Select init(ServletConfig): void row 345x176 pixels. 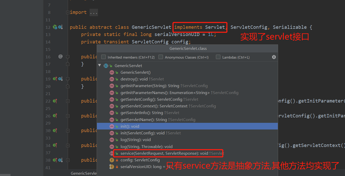coord(187,133)
